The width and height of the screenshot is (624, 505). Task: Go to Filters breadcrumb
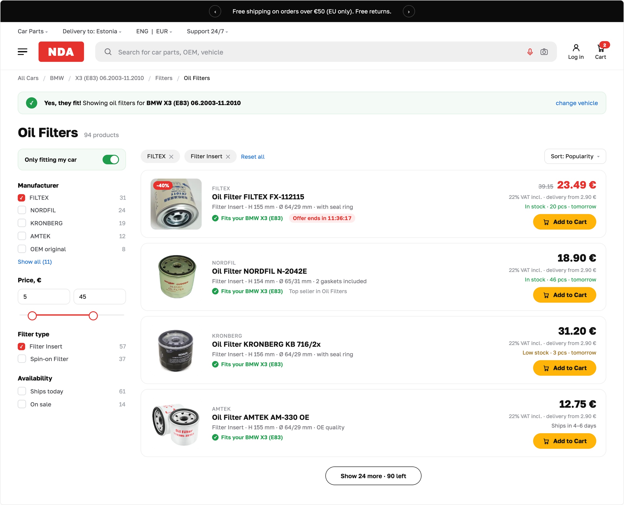click(164, 78)
